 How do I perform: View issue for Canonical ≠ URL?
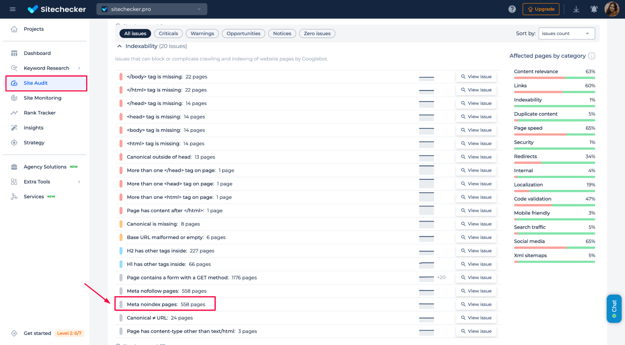pos(476,318)
